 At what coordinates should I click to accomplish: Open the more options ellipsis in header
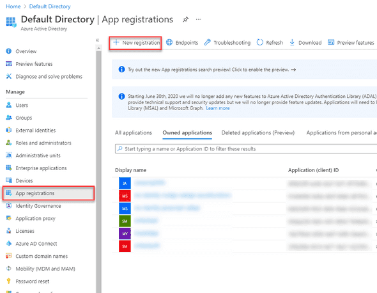[198, 19]
